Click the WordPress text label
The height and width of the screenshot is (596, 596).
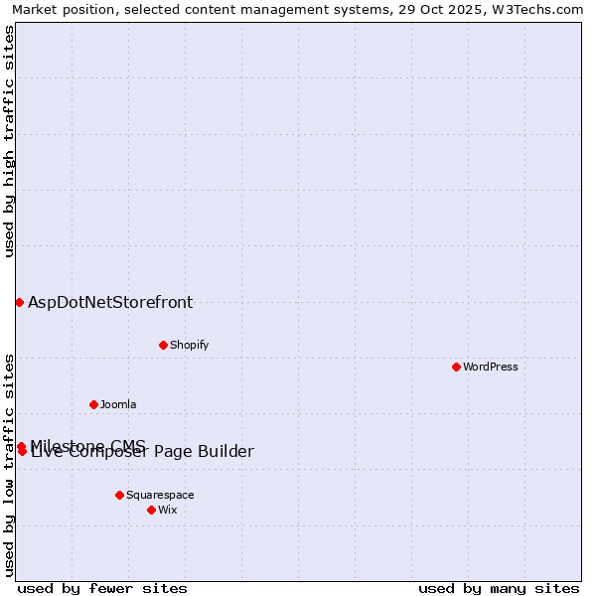tap(491, 367)
